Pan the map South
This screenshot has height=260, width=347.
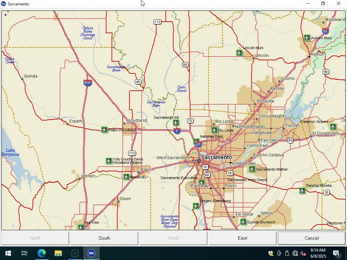104,238
